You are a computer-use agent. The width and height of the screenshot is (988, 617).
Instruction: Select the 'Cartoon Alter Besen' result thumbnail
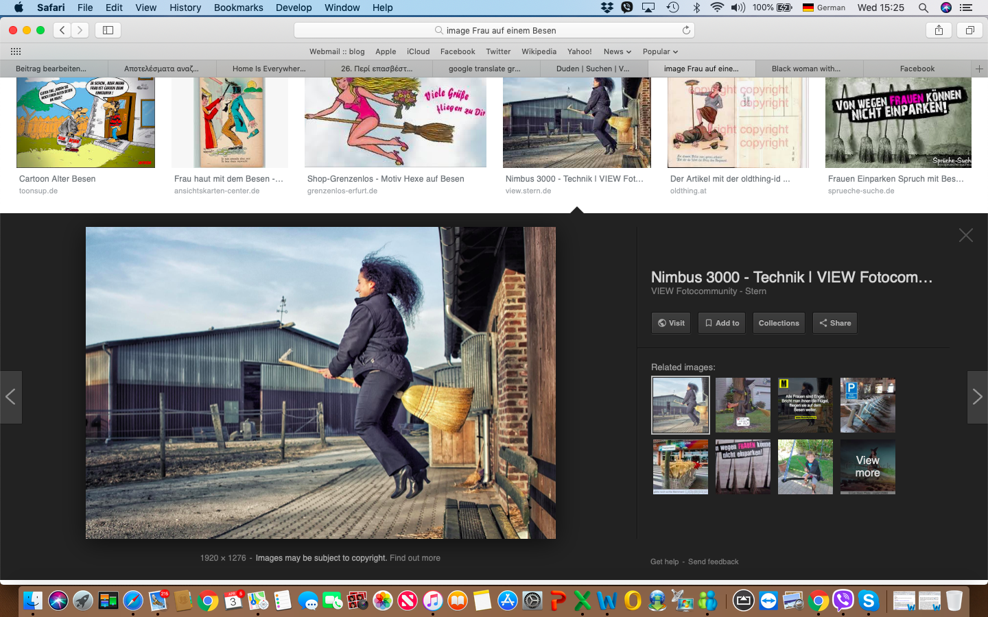[86, 123]
